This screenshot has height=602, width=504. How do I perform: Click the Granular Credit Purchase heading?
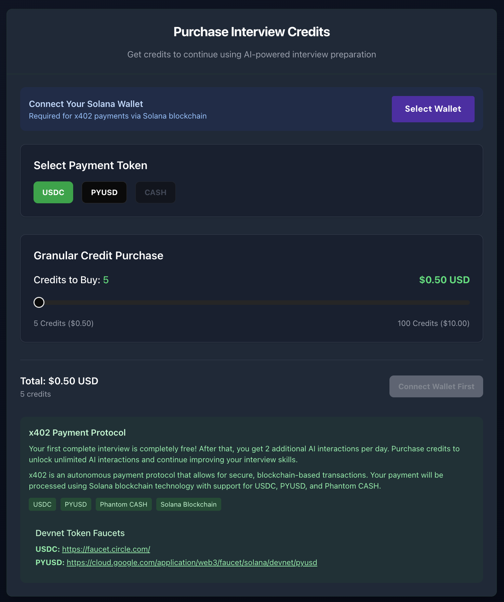[98, 255]
